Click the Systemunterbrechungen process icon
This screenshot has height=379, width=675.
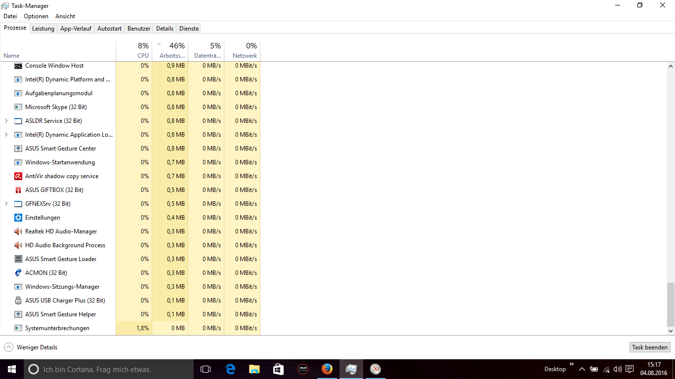click(x=18, y=328)
